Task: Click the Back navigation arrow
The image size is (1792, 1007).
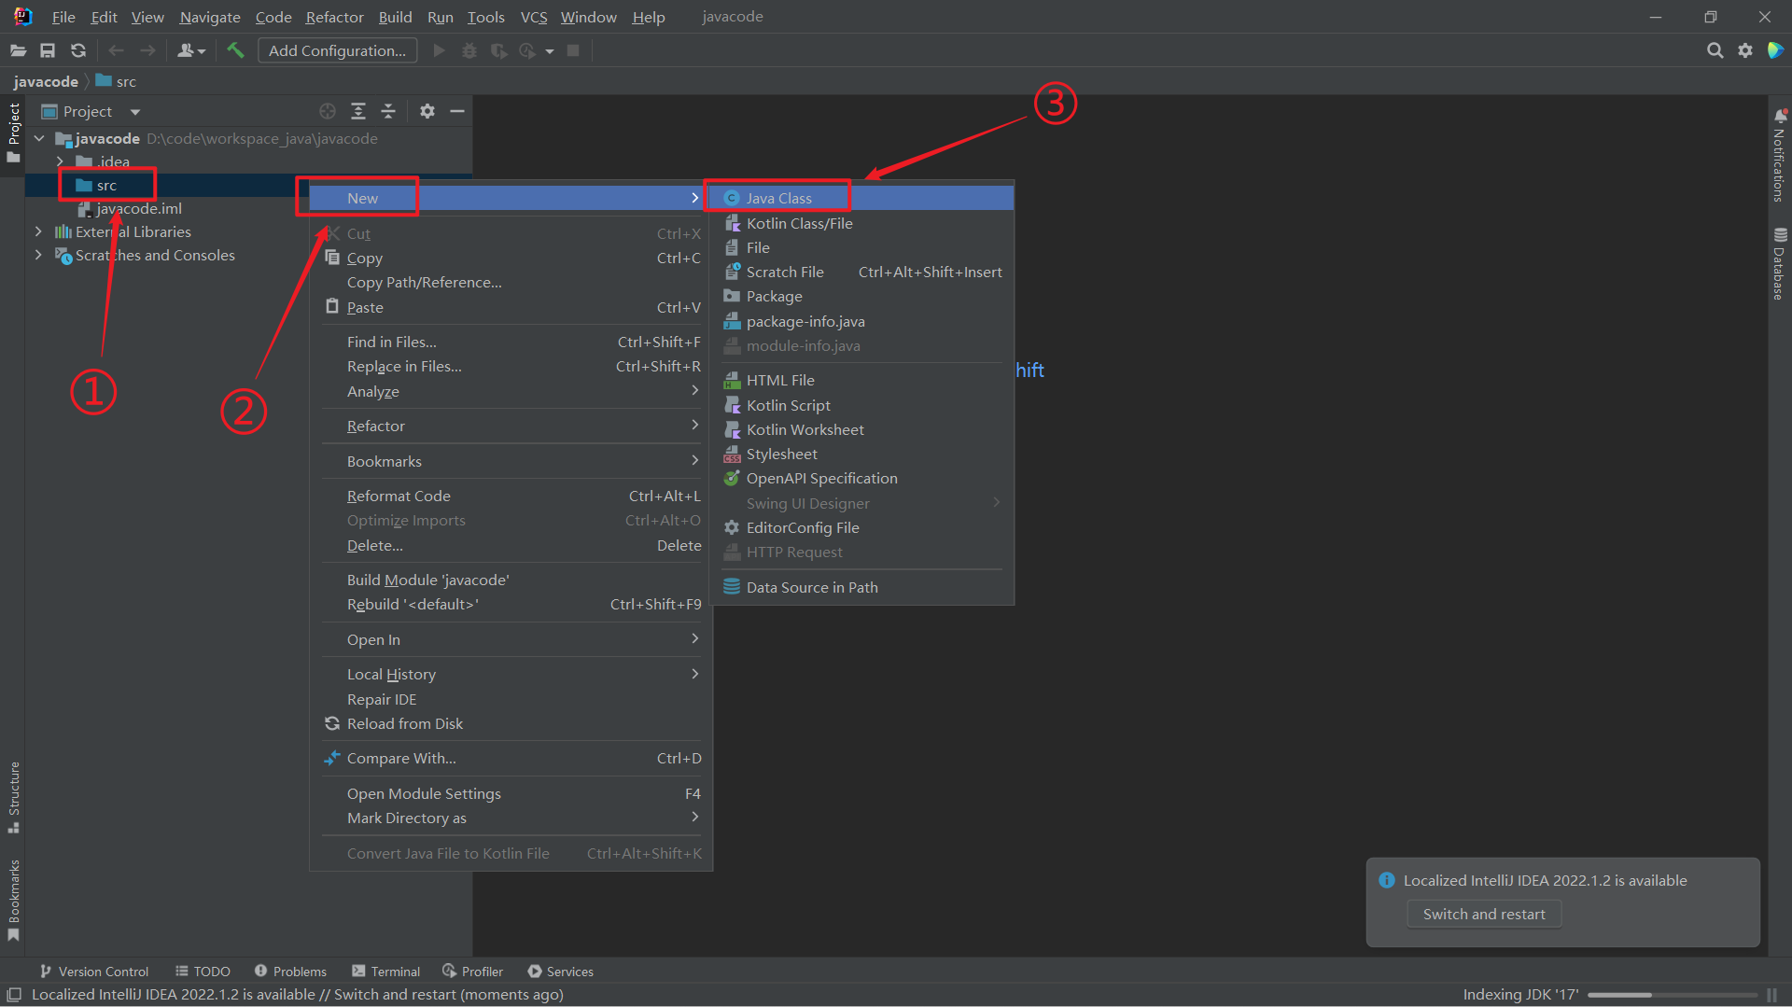Action: click(117, 50)
